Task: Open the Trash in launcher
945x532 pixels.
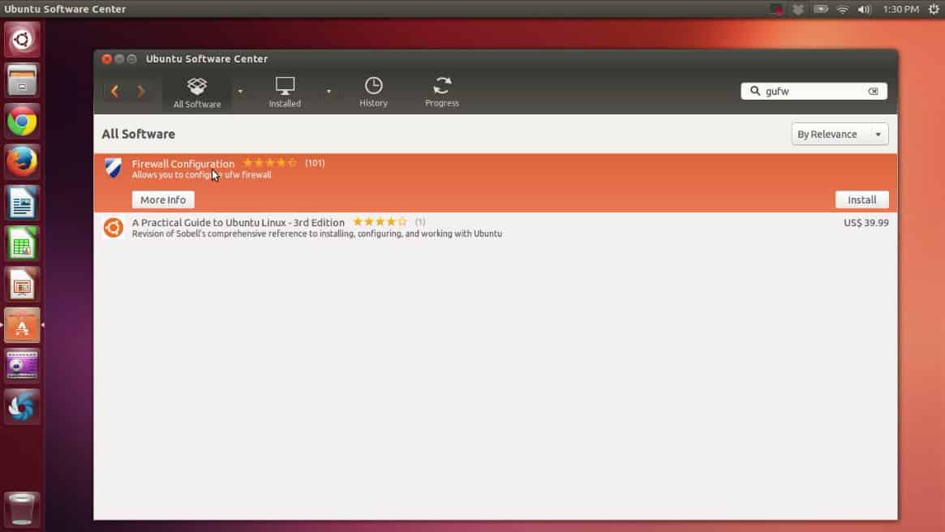Action: [x=22, y=509]
